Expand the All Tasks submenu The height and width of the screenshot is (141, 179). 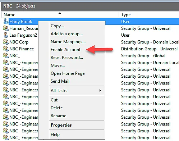tap(77, 91)
